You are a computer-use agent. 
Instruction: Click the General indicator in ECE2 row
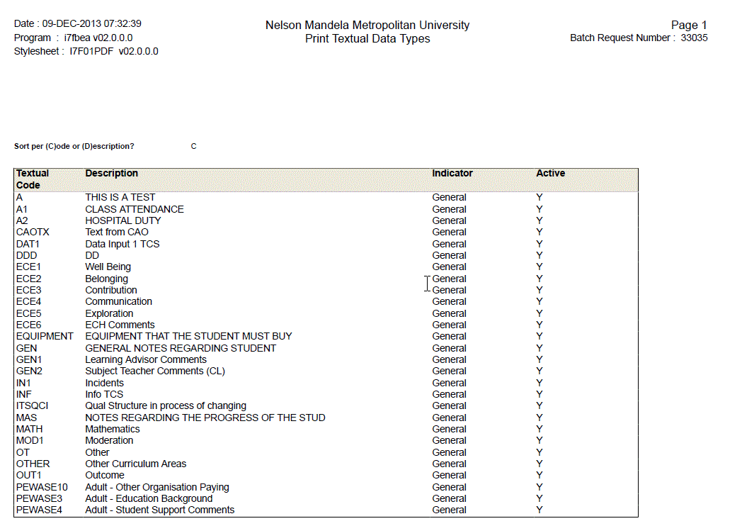click(x=449, y=279)
